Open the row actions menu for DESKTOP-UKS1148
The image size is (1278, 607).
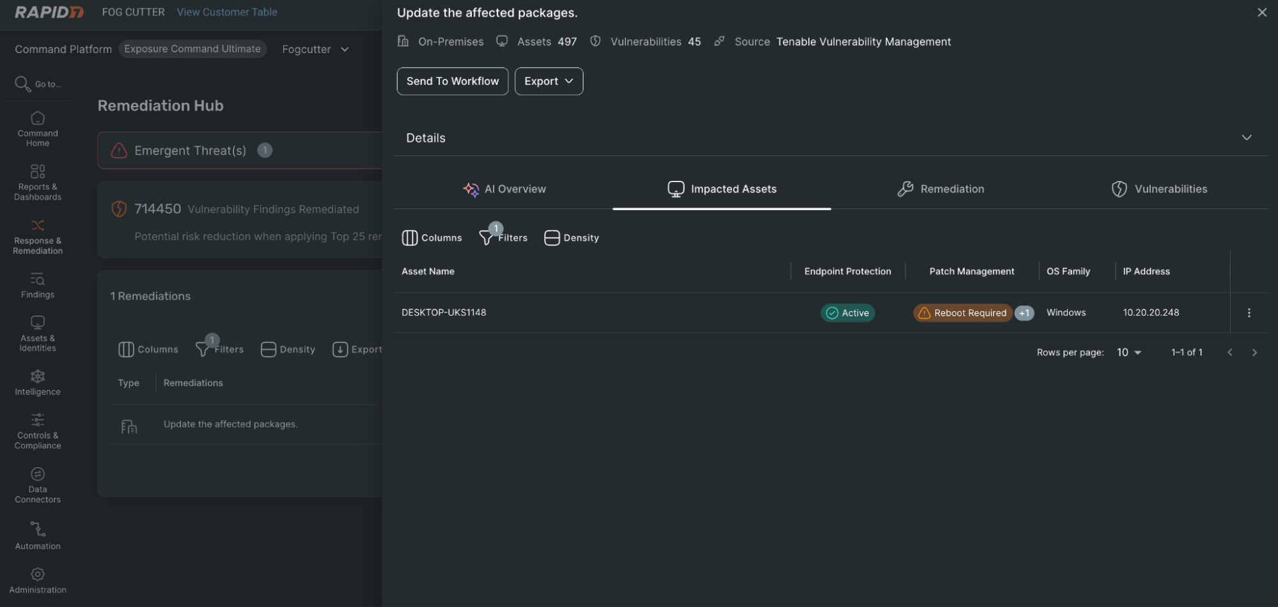1249,312
